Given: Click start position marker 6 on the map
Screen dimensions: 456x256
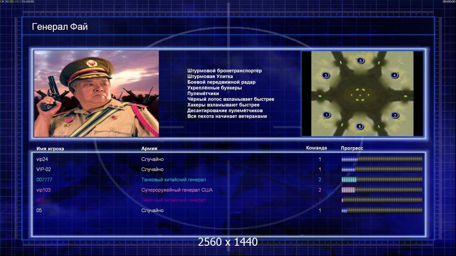Looking at the screenshot, I should pyautogui.click(x=360, y=126).
